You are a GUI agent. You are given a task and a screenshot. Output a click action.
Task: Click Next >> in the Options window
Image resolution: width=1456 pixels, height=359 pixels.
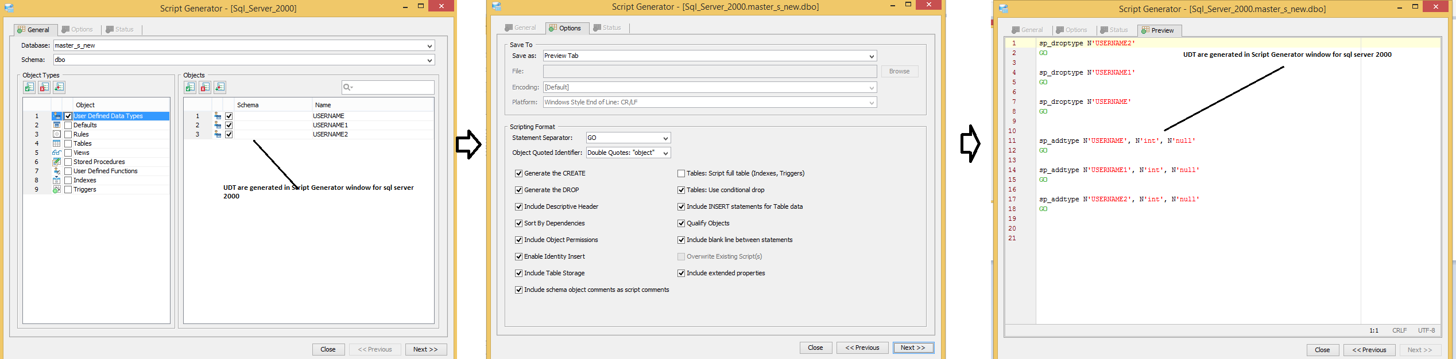pyautogui.click(x=913, y=348)
